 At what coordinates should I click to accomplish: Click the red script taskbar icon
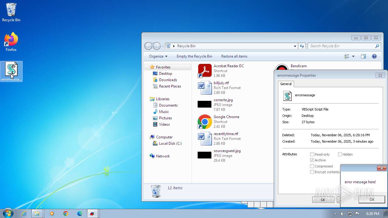[x=92, y=213]
